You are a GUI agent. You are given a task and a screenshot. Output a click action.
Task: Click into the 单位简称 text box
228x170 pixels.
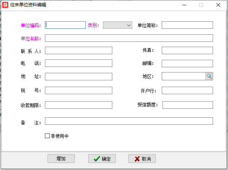point(187,25)
